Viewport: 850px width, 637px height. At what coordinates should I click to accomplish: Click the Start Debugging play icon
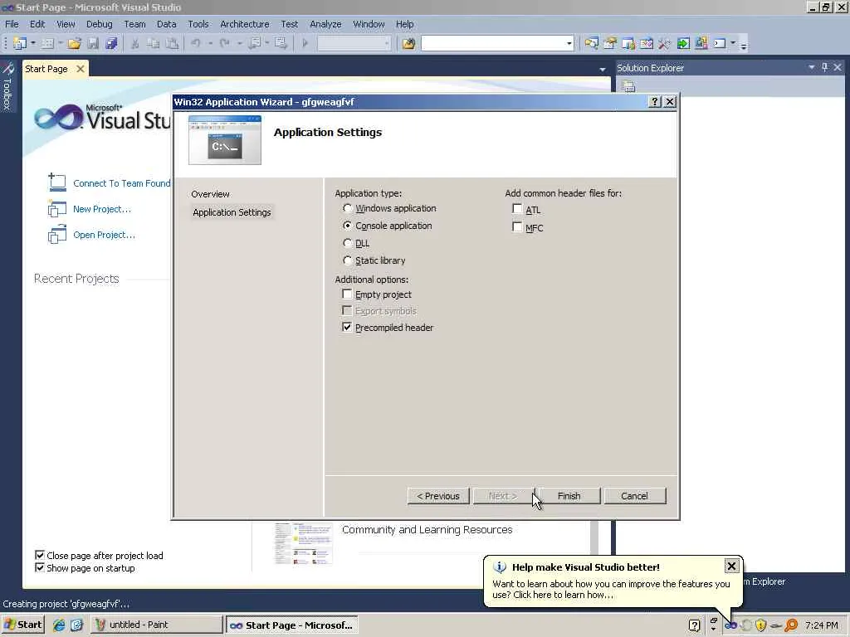(305, 43)
